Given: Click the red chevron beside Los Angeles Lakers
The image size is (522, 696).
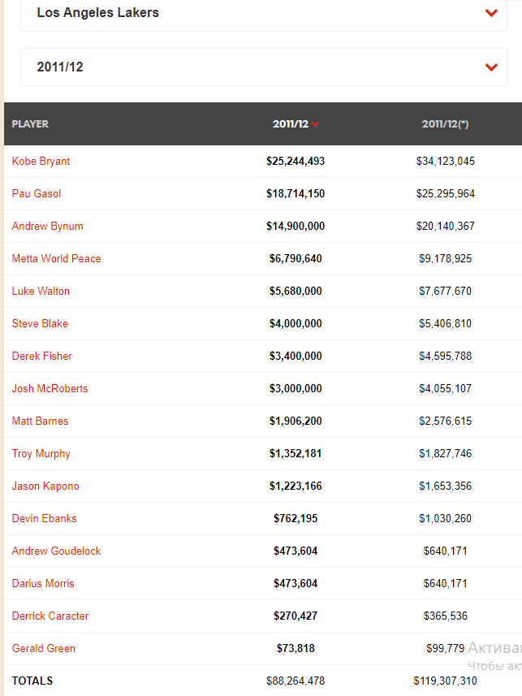Looking at the screenshot, I should 491,13.
